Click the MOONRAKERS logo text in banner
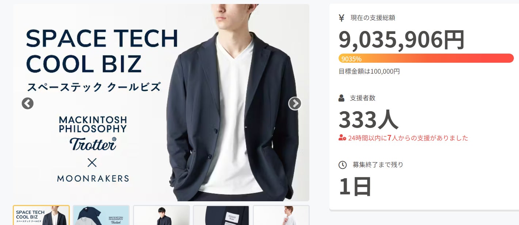 pyautogui.click(x=93, y=178)
